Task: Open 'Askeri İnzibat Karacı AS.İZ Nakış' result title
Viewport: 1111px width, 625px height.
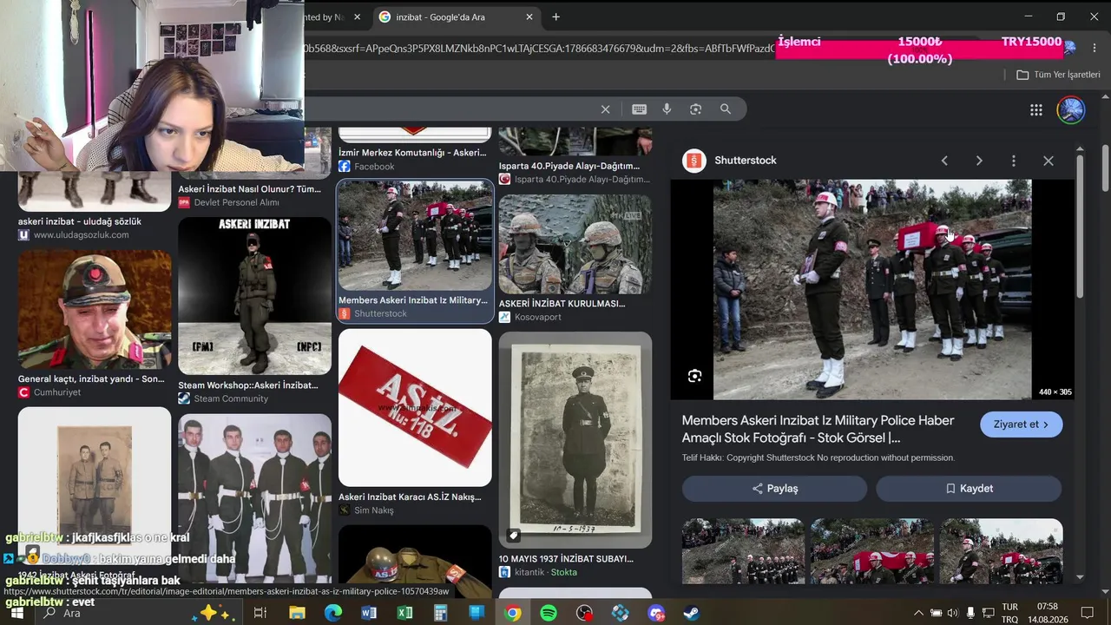Action: click(410, 497)
